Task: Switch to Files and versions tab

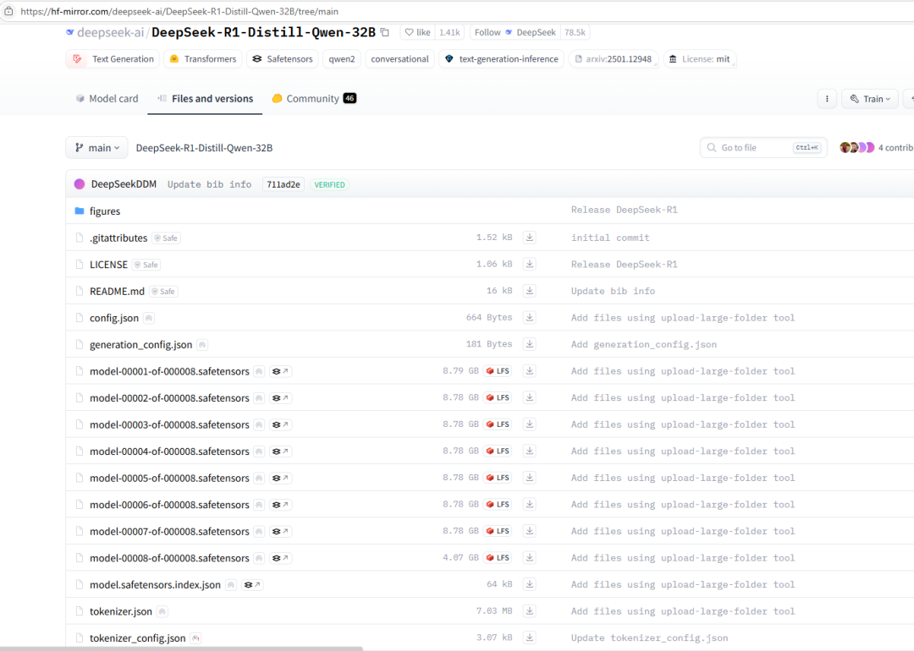Action: pyautogui.click(x=205, y=98)
